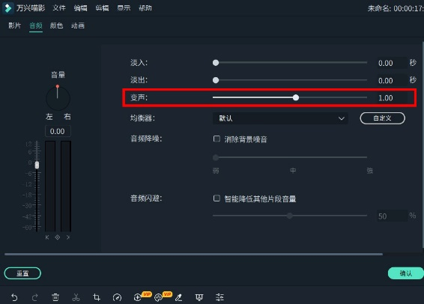Click the 自定义 equalizer button

[x=382, y=118]
